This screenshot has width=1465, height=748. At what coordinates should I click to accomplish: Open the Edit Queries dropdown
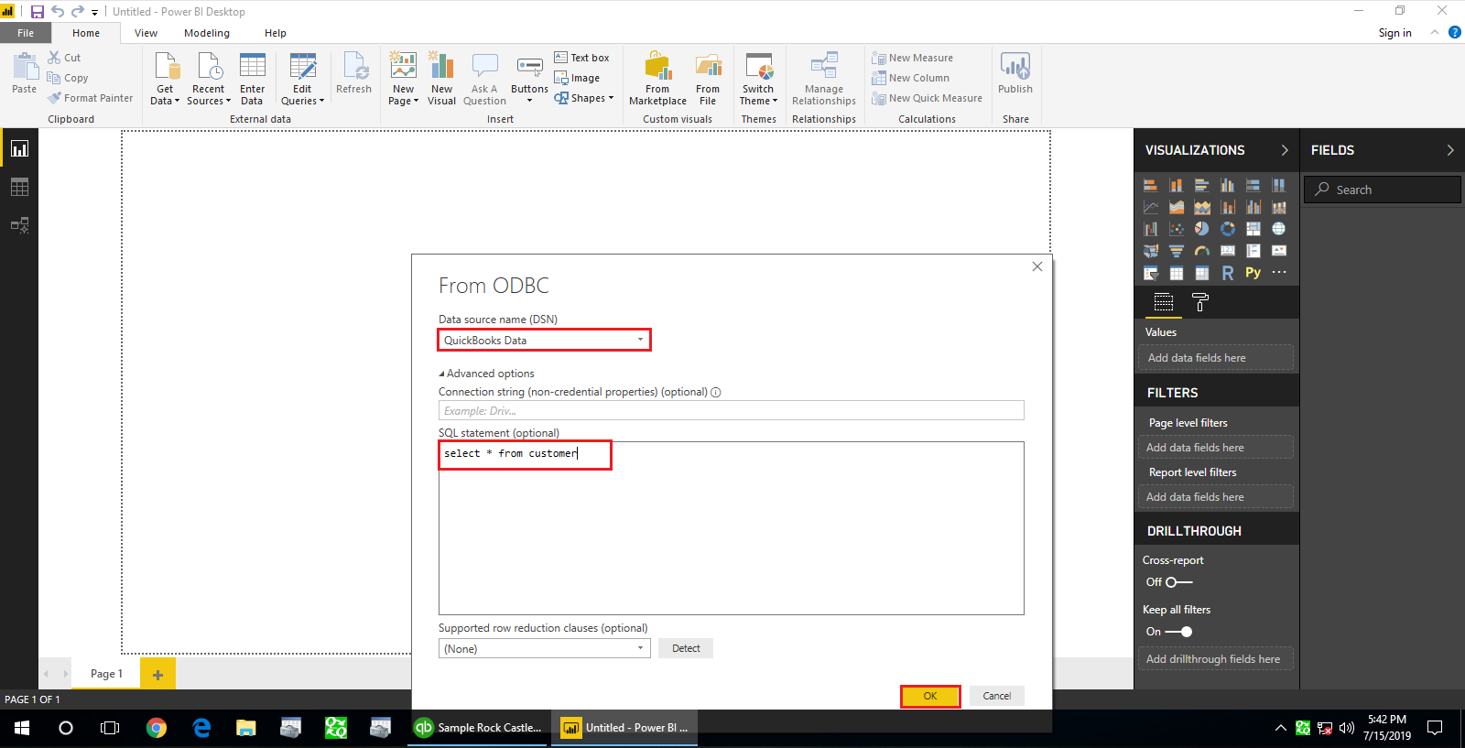(x=302, y=79)
